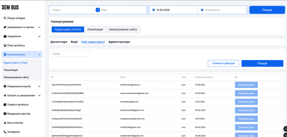
Task: Click the people icon for client base
Action: pyautogui.click(x=5, y=123)
